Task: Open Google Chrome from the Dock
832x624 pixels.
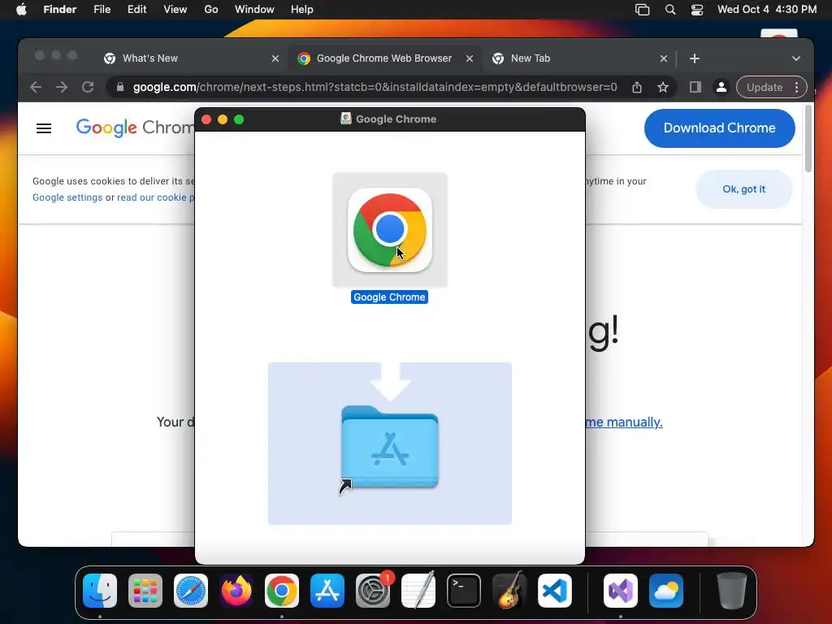Action: (x=282, y=591)
